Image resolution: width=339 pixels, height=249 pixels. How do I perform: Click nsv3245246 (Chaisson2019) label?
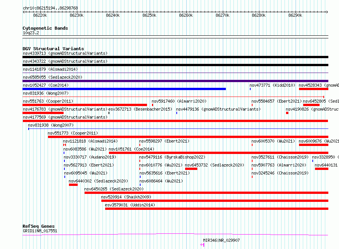[280, 173]
